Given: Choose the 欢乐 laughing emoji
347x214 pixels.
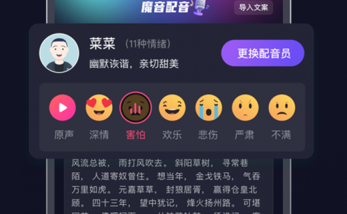Looking at the screenshot, I should 172,108.
